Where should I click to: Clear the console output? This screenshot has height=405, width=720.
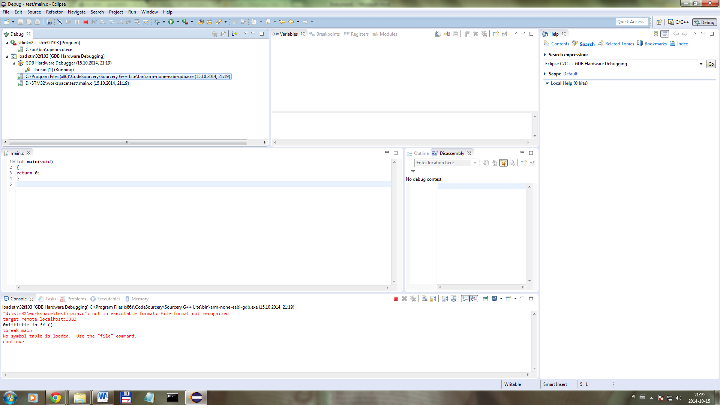pyautogui.click(x=424, y=298)
